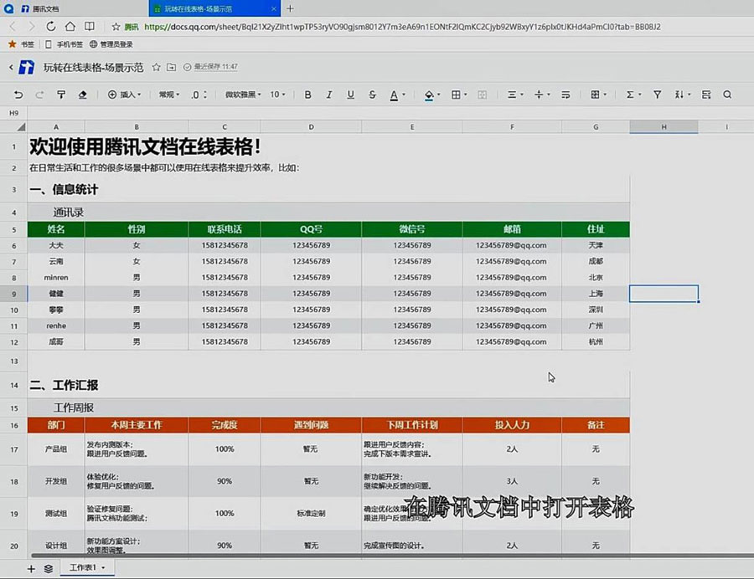Open the 管理员登录 bookmark
The height and width of the screenshot is (579, 754).
tap(111, 44)
